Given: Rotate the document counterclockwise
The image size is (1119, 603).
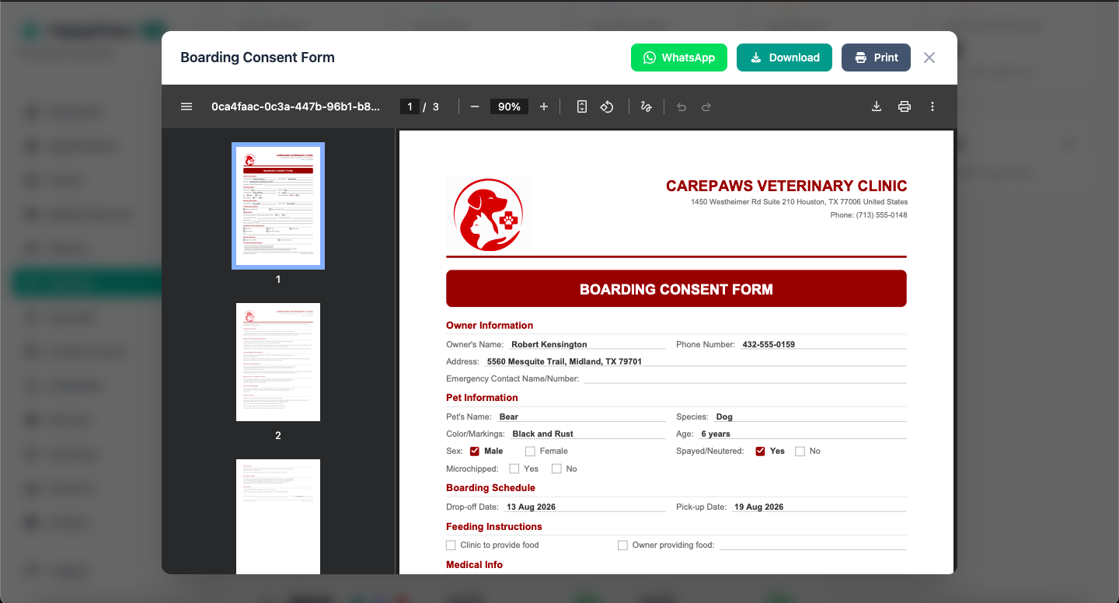Looking at the screenshot, I should point(607,106).
